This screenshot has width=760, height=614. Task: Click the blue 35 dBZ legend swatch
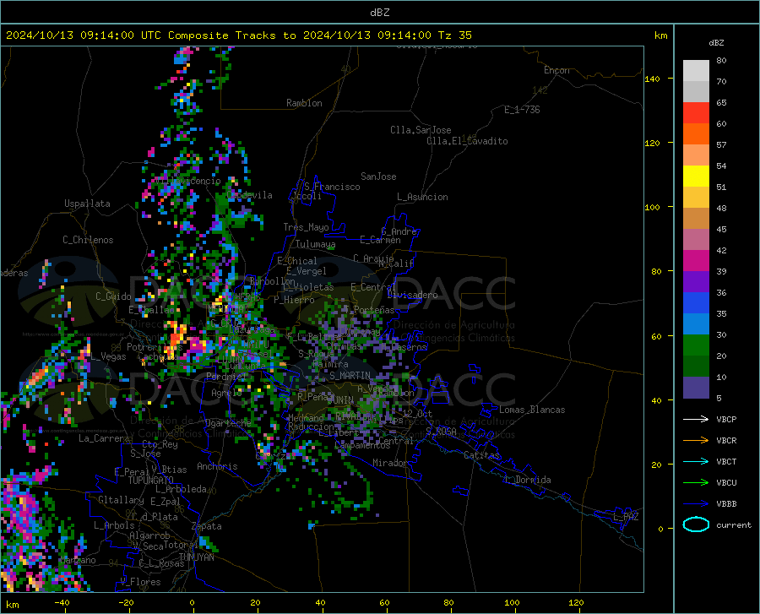[x=696, y=303]
